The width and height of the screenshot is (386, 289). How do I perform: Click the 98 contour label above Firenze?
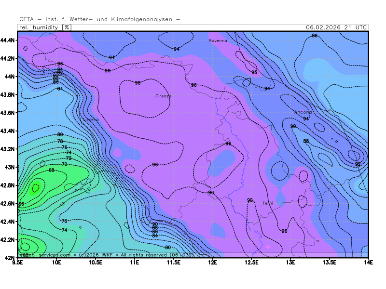(x=138, y=83)
